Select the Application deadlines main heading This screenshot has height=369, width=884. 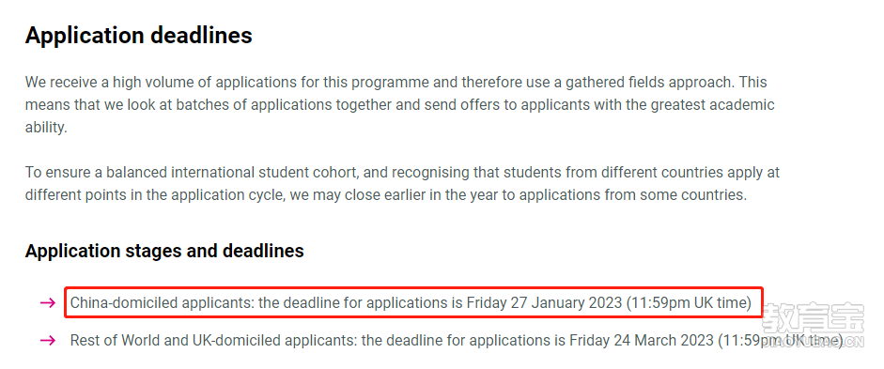tap(139, 36)
